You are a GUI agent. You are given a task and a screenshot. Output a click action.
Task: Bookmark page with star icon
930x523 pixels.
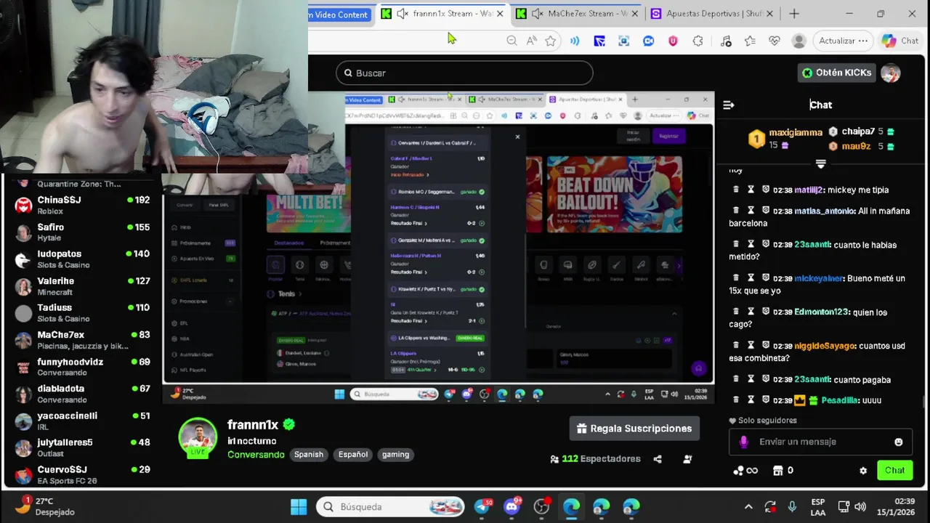(551, 41)
